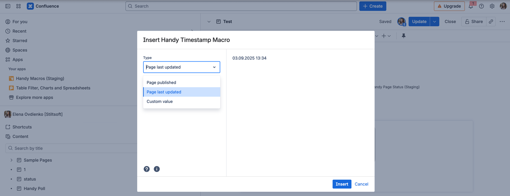Click the app switcher grid icon
This screenshot has height=196, width=510.
point(18,6)
